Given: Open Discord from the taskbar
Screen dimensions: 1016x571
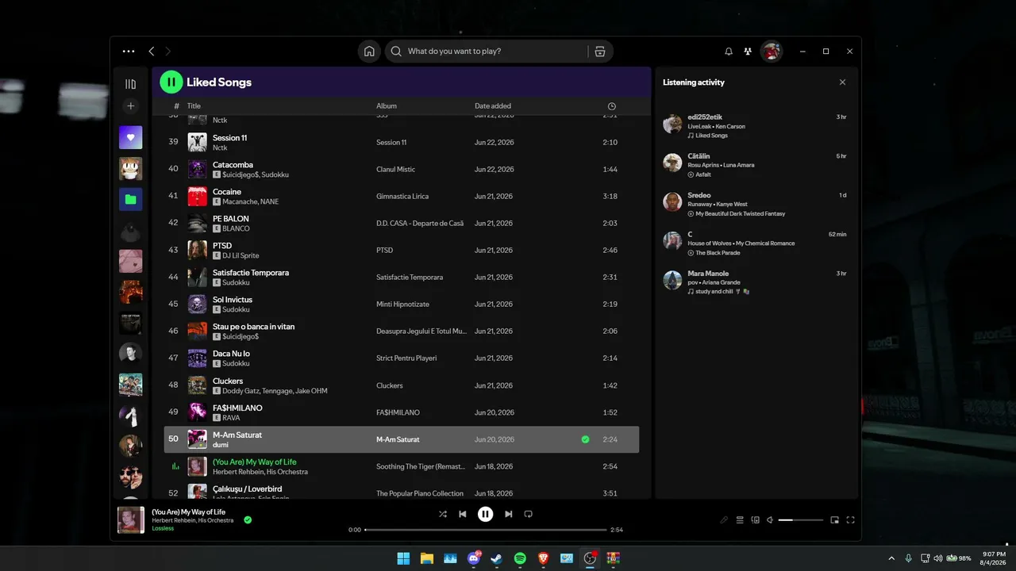Looking at the screenshot, I should click(x=474, y=558).
